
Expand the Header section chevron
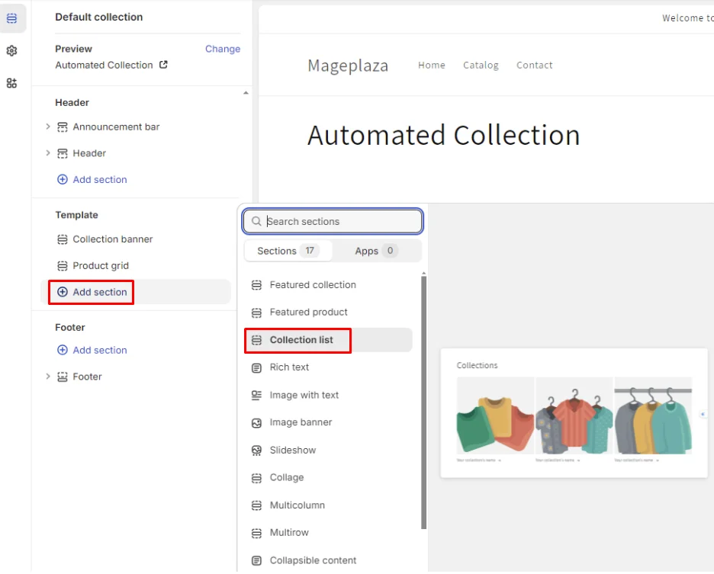pyautogui.click(x=48, y=153)
